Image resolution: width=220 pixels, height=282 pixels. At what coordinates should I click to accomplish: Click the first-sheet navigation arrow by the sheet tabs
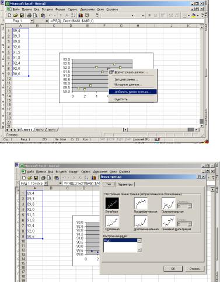[x=8, y=130]
